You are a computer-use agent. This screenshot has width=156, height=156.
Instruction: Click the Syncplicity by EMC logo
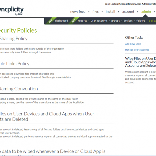(x=11, y=11)
